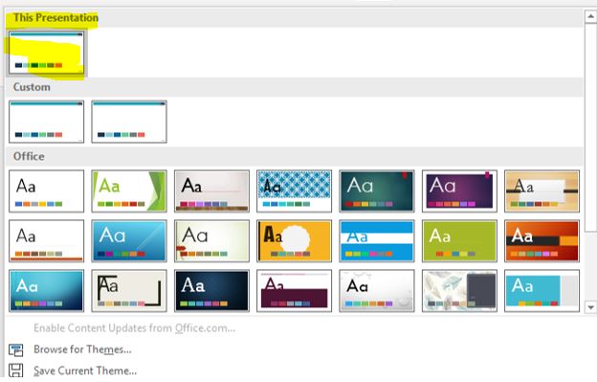Viewport: 597px width, 382px height.
Task: Apply the cyan Frame theme with gray panel
Action: click(542, 291)
